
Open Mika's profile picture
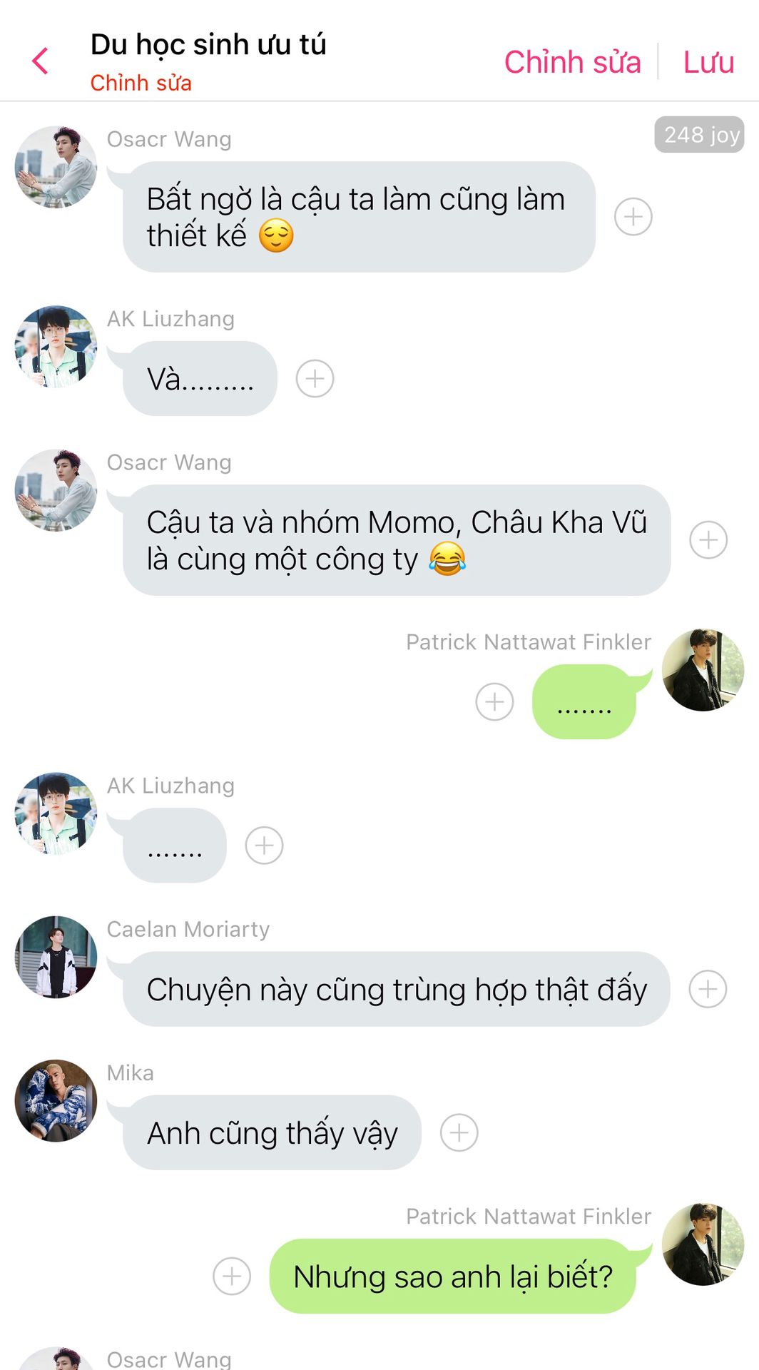tap(56, 1100)
